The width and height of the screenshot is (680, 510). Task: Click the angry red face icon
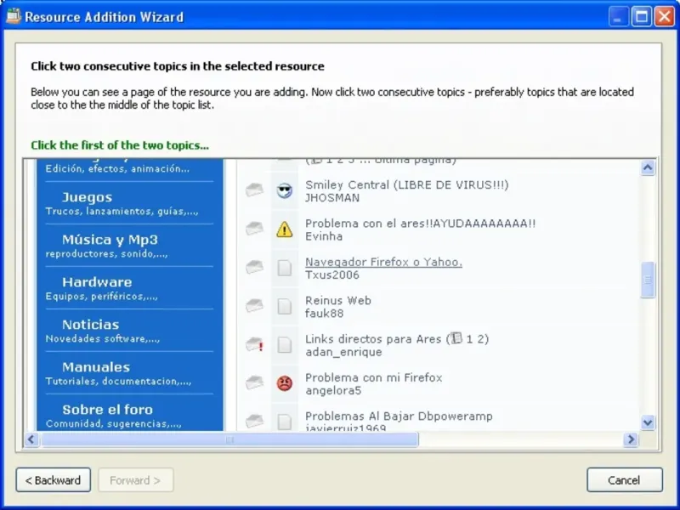click(285, 383)
